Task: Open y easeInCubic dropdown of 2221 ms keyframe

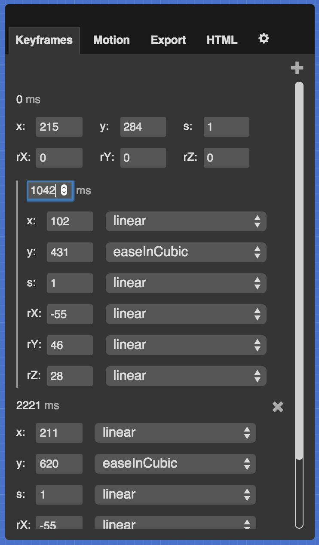Action: point(175,464)
